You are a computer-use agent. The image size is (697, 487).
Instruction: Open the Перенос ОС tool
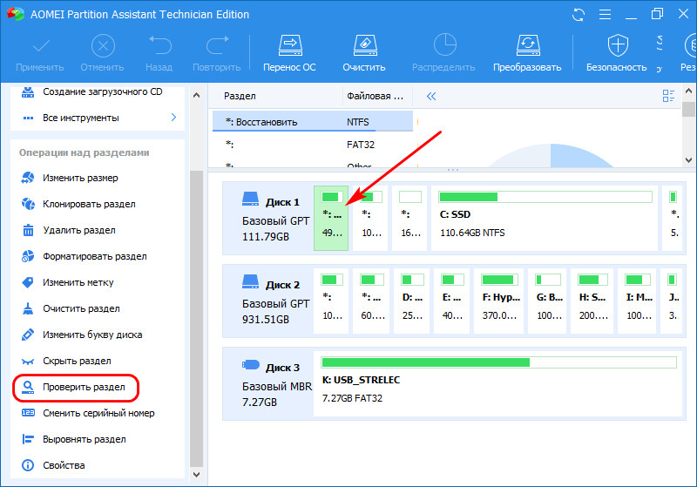[x=289, y=54]
